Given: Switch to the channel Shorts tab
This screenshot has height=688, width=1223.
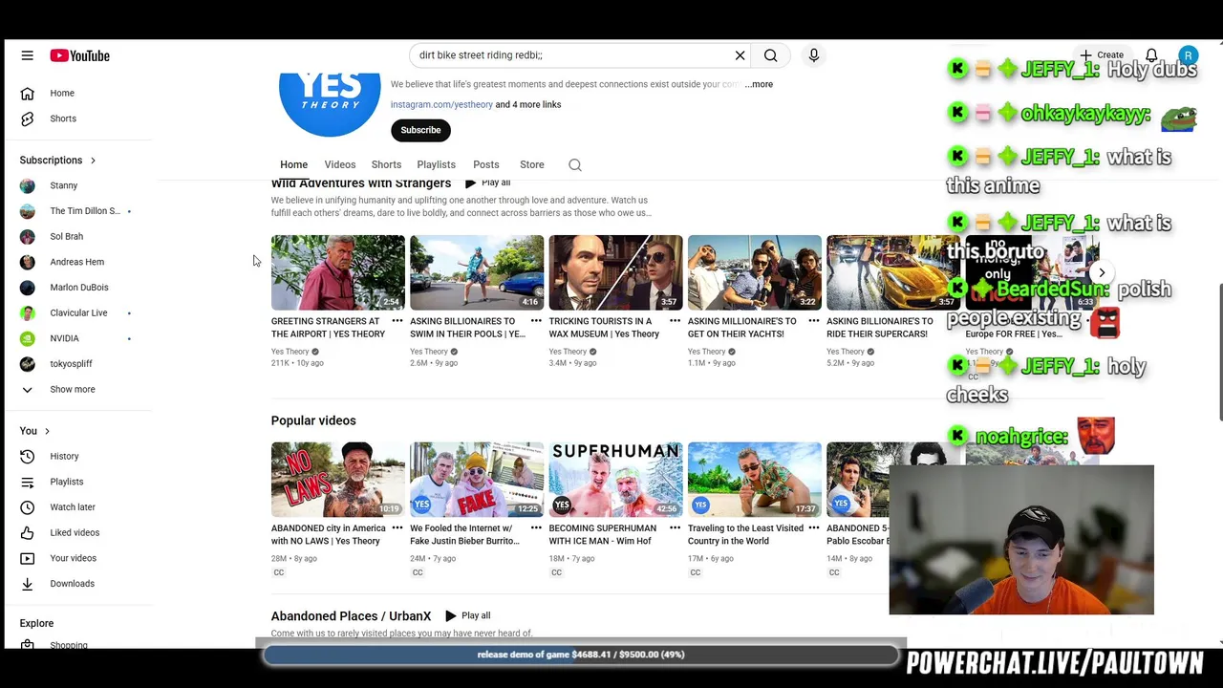Looking at the screenshot, I should (386, 164).
